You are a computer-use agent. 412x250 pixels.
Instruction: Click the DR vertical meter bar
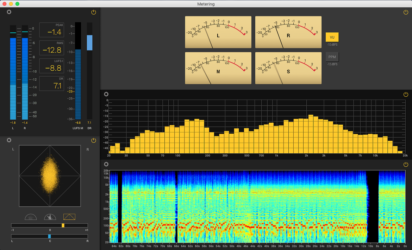[x=89, y=71]
